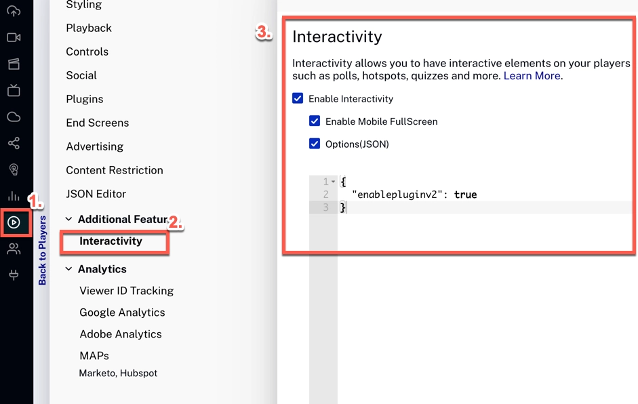Click the plug integrations icon

pyautogui.click(x=14, y=275)
